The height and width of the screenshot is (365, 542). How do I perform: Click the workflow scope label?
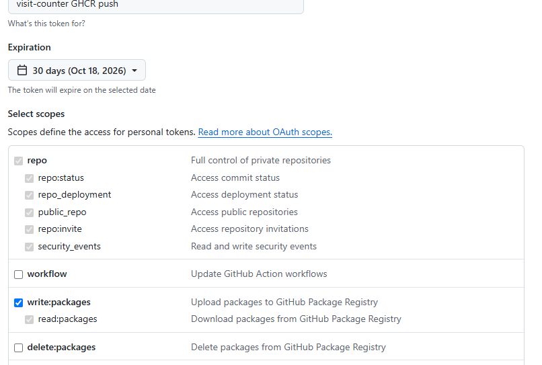click(47, 274)
